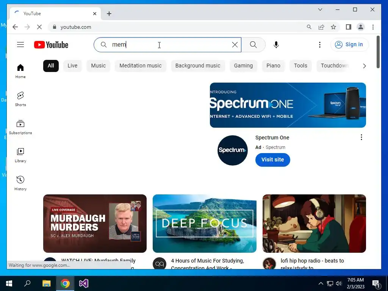Click the address bar showing youtube.com
The height and width of the screenshot is (291, 388).
178,27
